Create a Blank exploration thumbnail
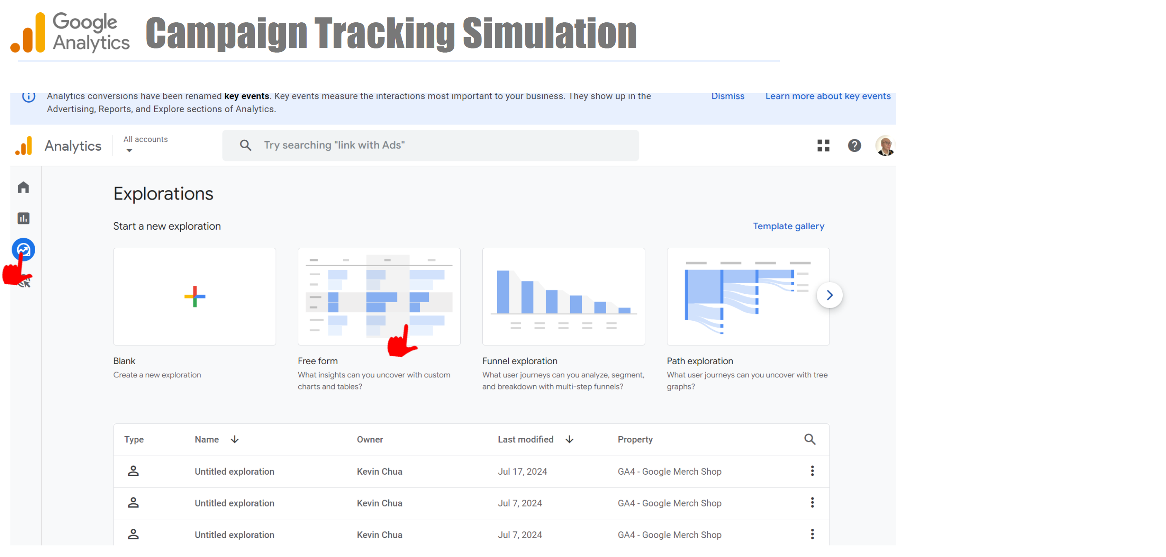 [195, 296]
